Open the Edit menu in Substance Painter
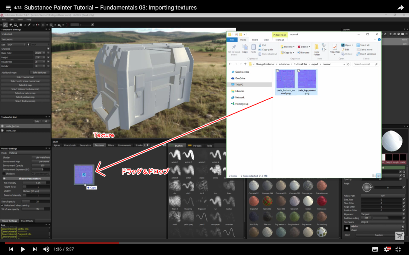Screen dimensions: 409x255 (x=12, y=20)
